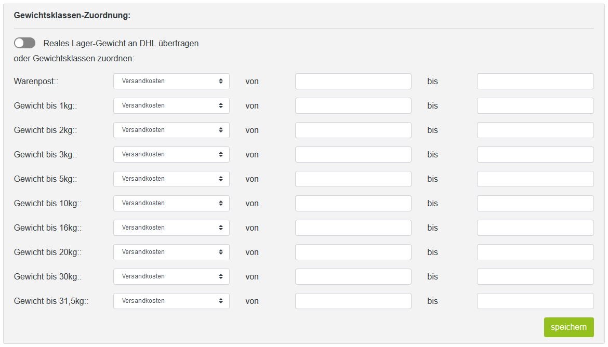608x347 pixels.
Task: Click 'bis' field for Gewicht bis 30kg
Action: [535, 277]
